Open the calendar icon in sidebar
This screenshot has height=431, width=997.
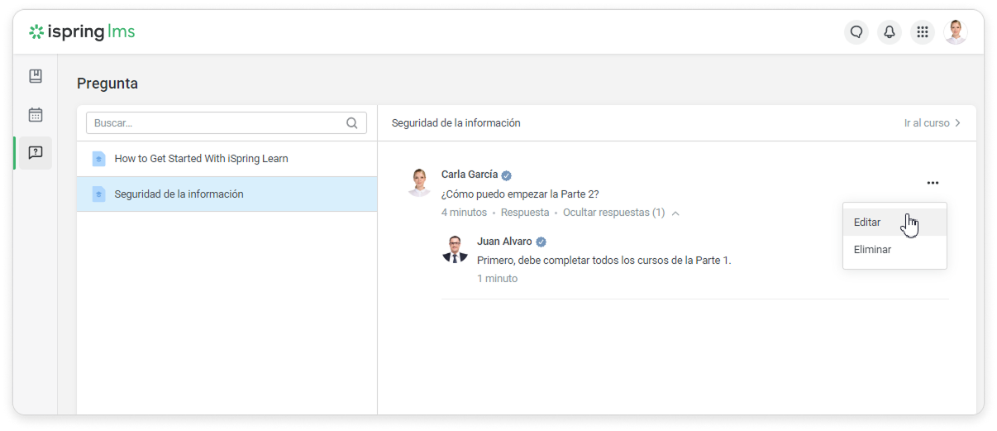[36, 115]
